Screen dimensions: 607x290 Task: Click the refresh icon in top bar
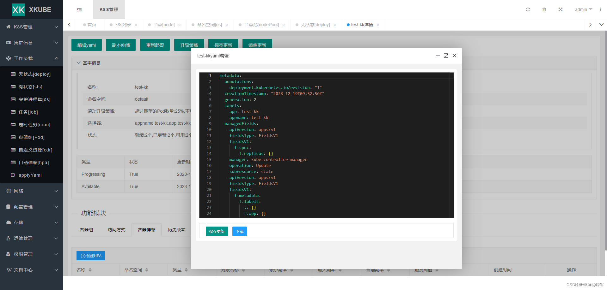(528, 9)
